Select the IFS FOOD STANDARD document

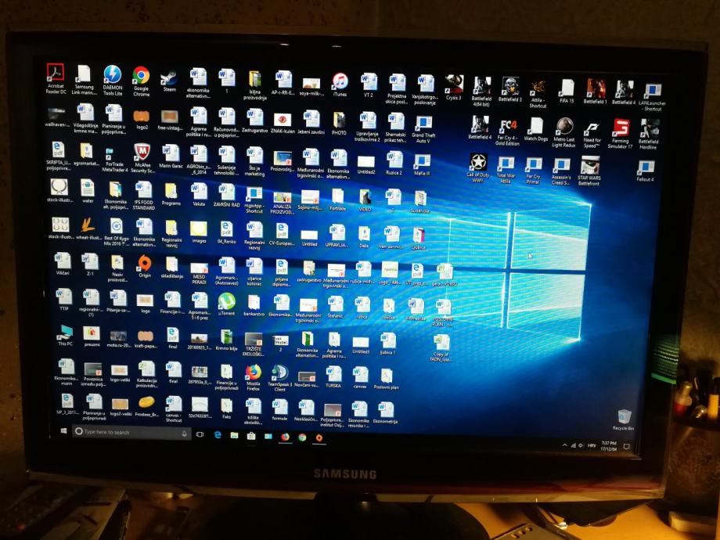(144, 196)
